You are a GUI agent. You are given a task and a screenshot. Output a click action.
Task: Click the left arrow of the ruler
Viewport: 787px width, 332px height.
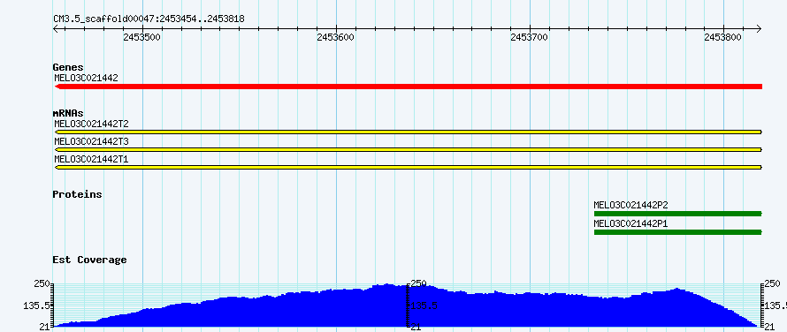pyautogui.click(x=56, y=29)
